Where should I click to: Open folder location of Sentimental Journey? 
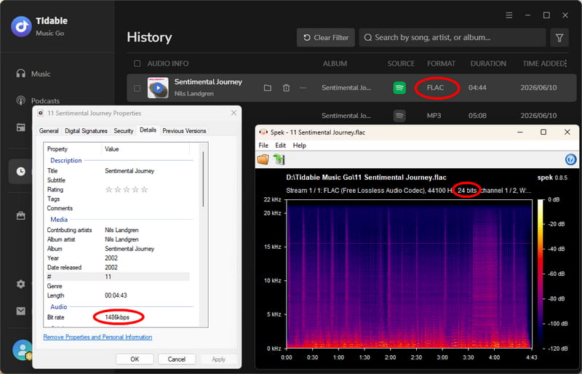pyautogui.click(x=267, y=88)
